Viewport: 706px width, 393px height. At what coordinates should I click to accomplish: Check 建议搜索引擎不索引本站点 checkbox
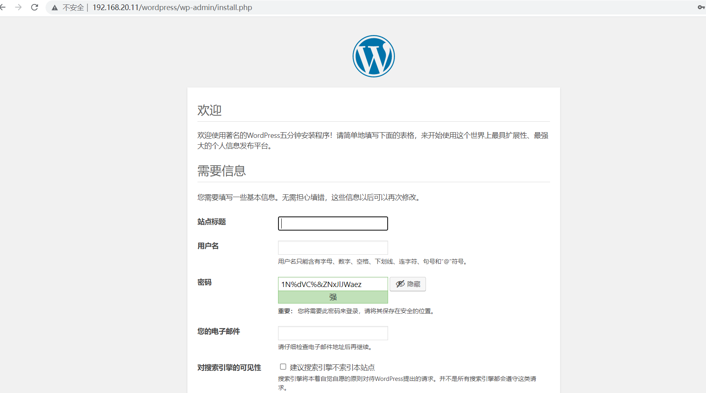(x=283, y=367)
